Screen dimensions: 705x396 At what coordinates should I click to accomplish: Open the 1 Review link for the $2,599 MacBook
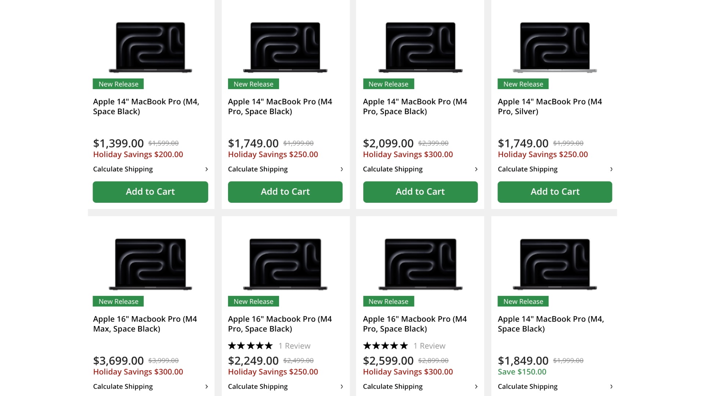pyautogui.click(x=429, y=345)
